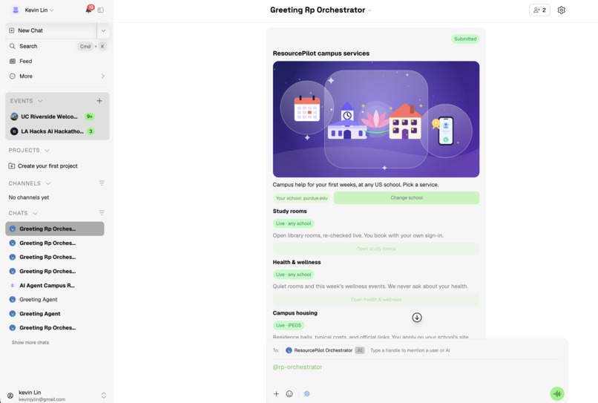
Task: Click the Change school button
Action: click(406, 197)
